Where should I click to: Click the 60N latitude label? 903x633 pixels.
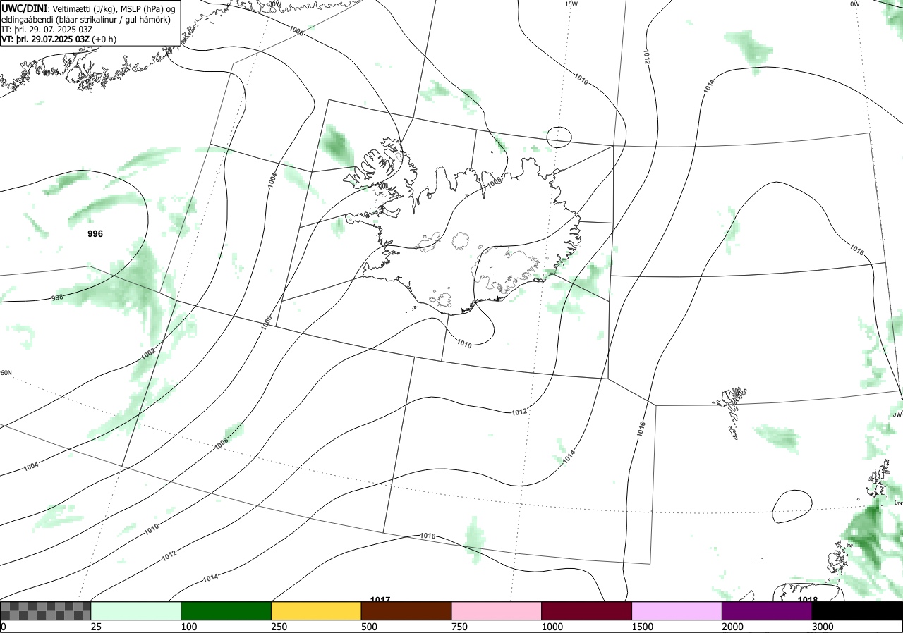tap(6, 373)
